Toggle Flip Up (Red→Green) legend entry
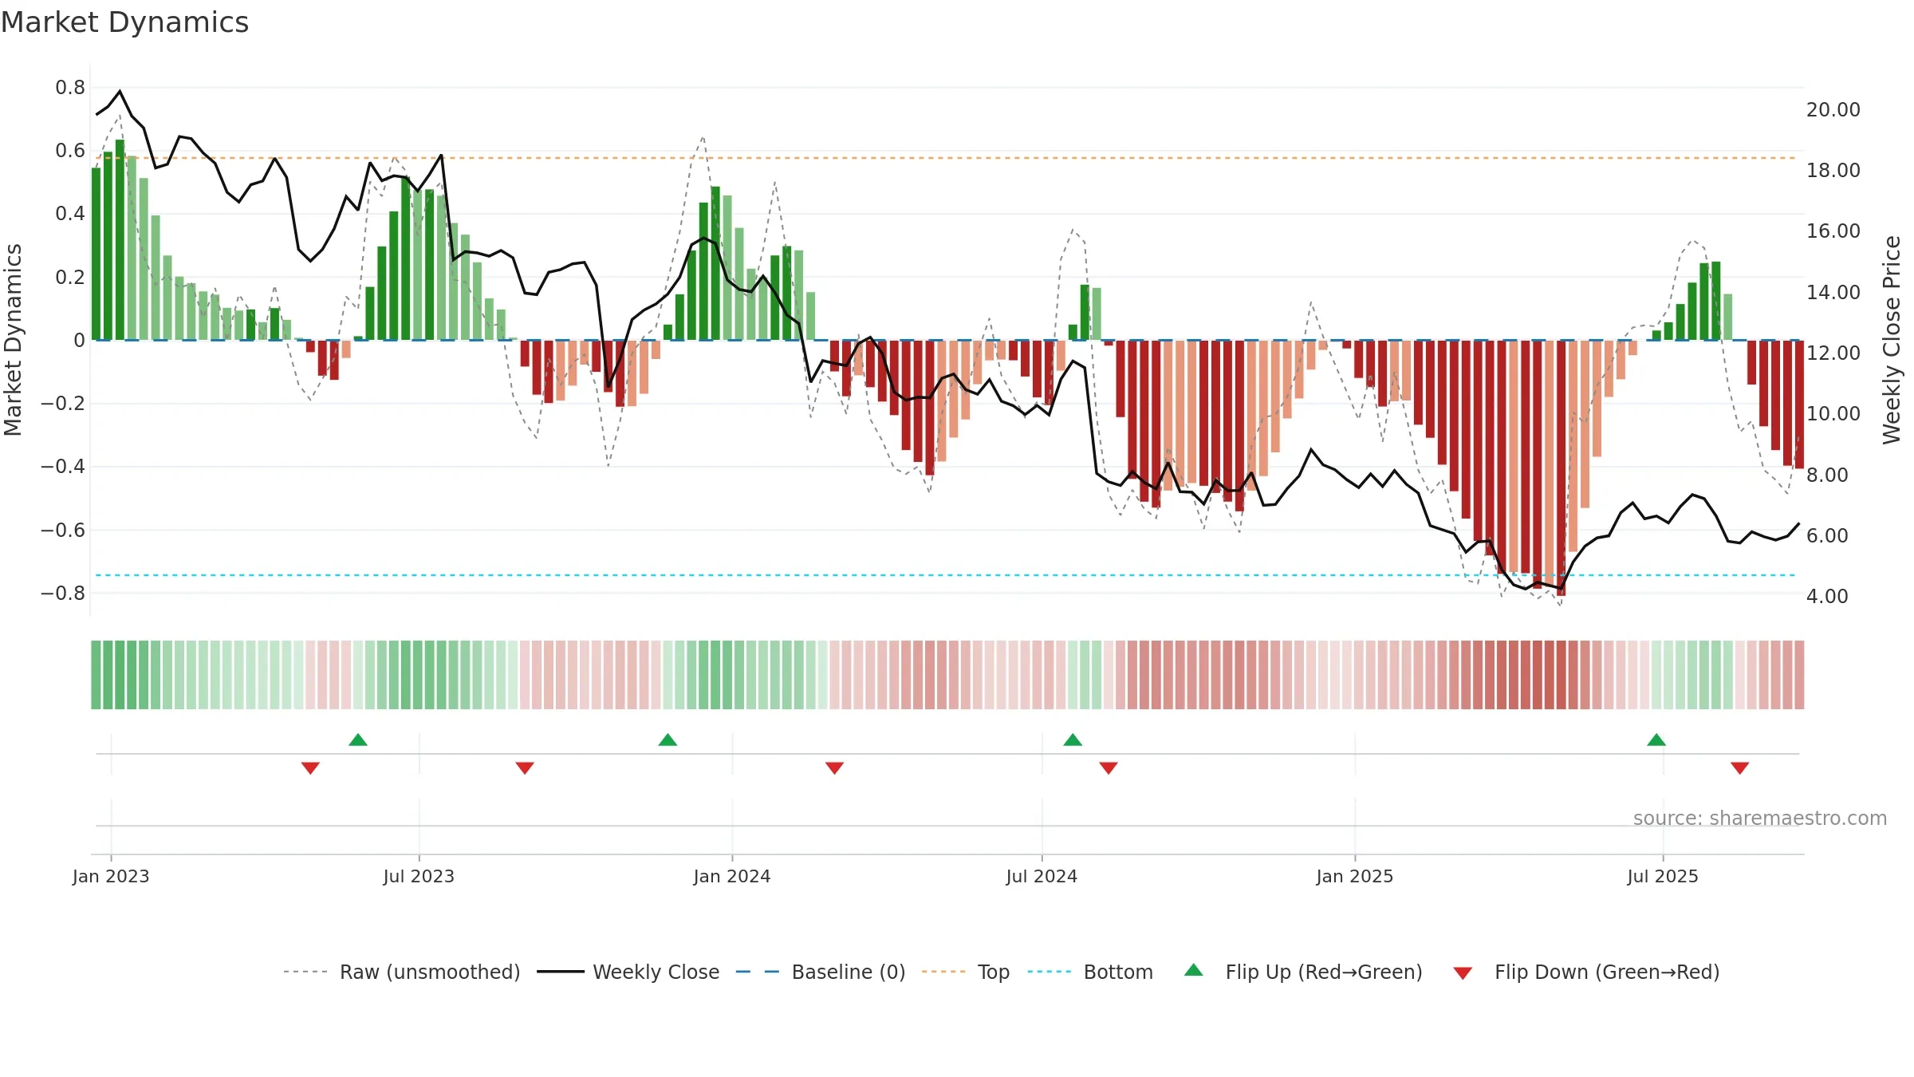This screenshot has height=1077, width=1914. click(x=1303, y=972)
